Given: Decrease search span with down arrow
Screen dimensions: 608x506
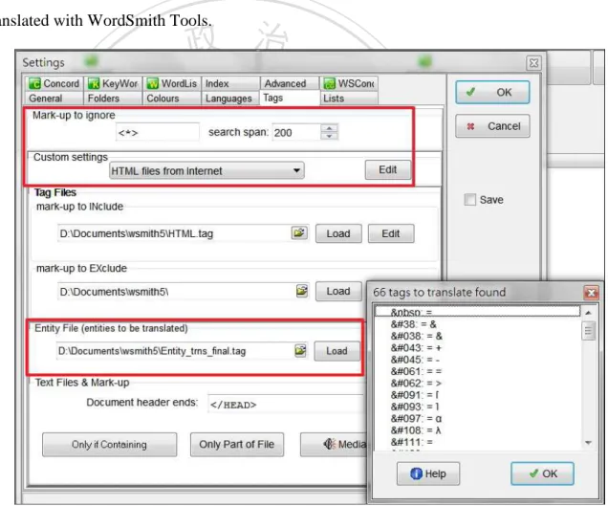Looking at the screenshot, I should [329, 136].
